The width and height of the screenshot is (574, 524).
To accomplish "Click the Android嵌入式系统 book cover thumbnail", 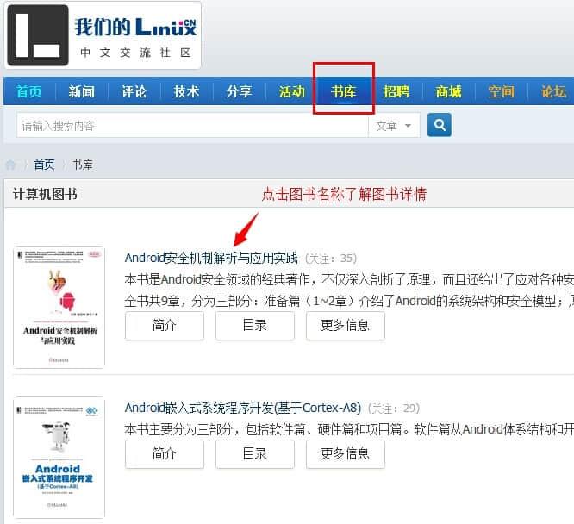I will click(x=59, y=458).
